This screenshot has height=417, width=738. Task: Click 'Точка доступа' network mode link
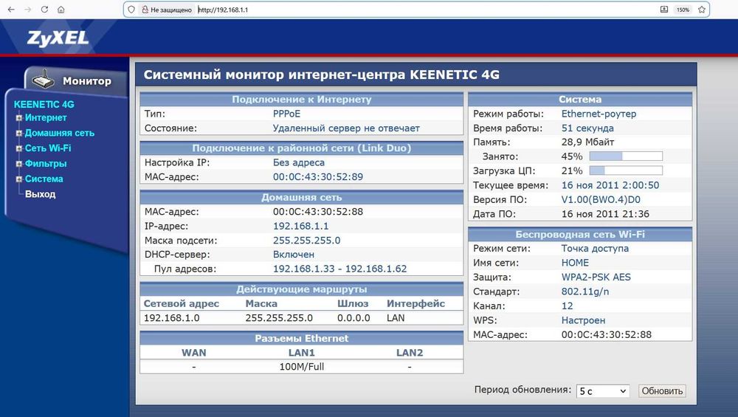point(595,249)
